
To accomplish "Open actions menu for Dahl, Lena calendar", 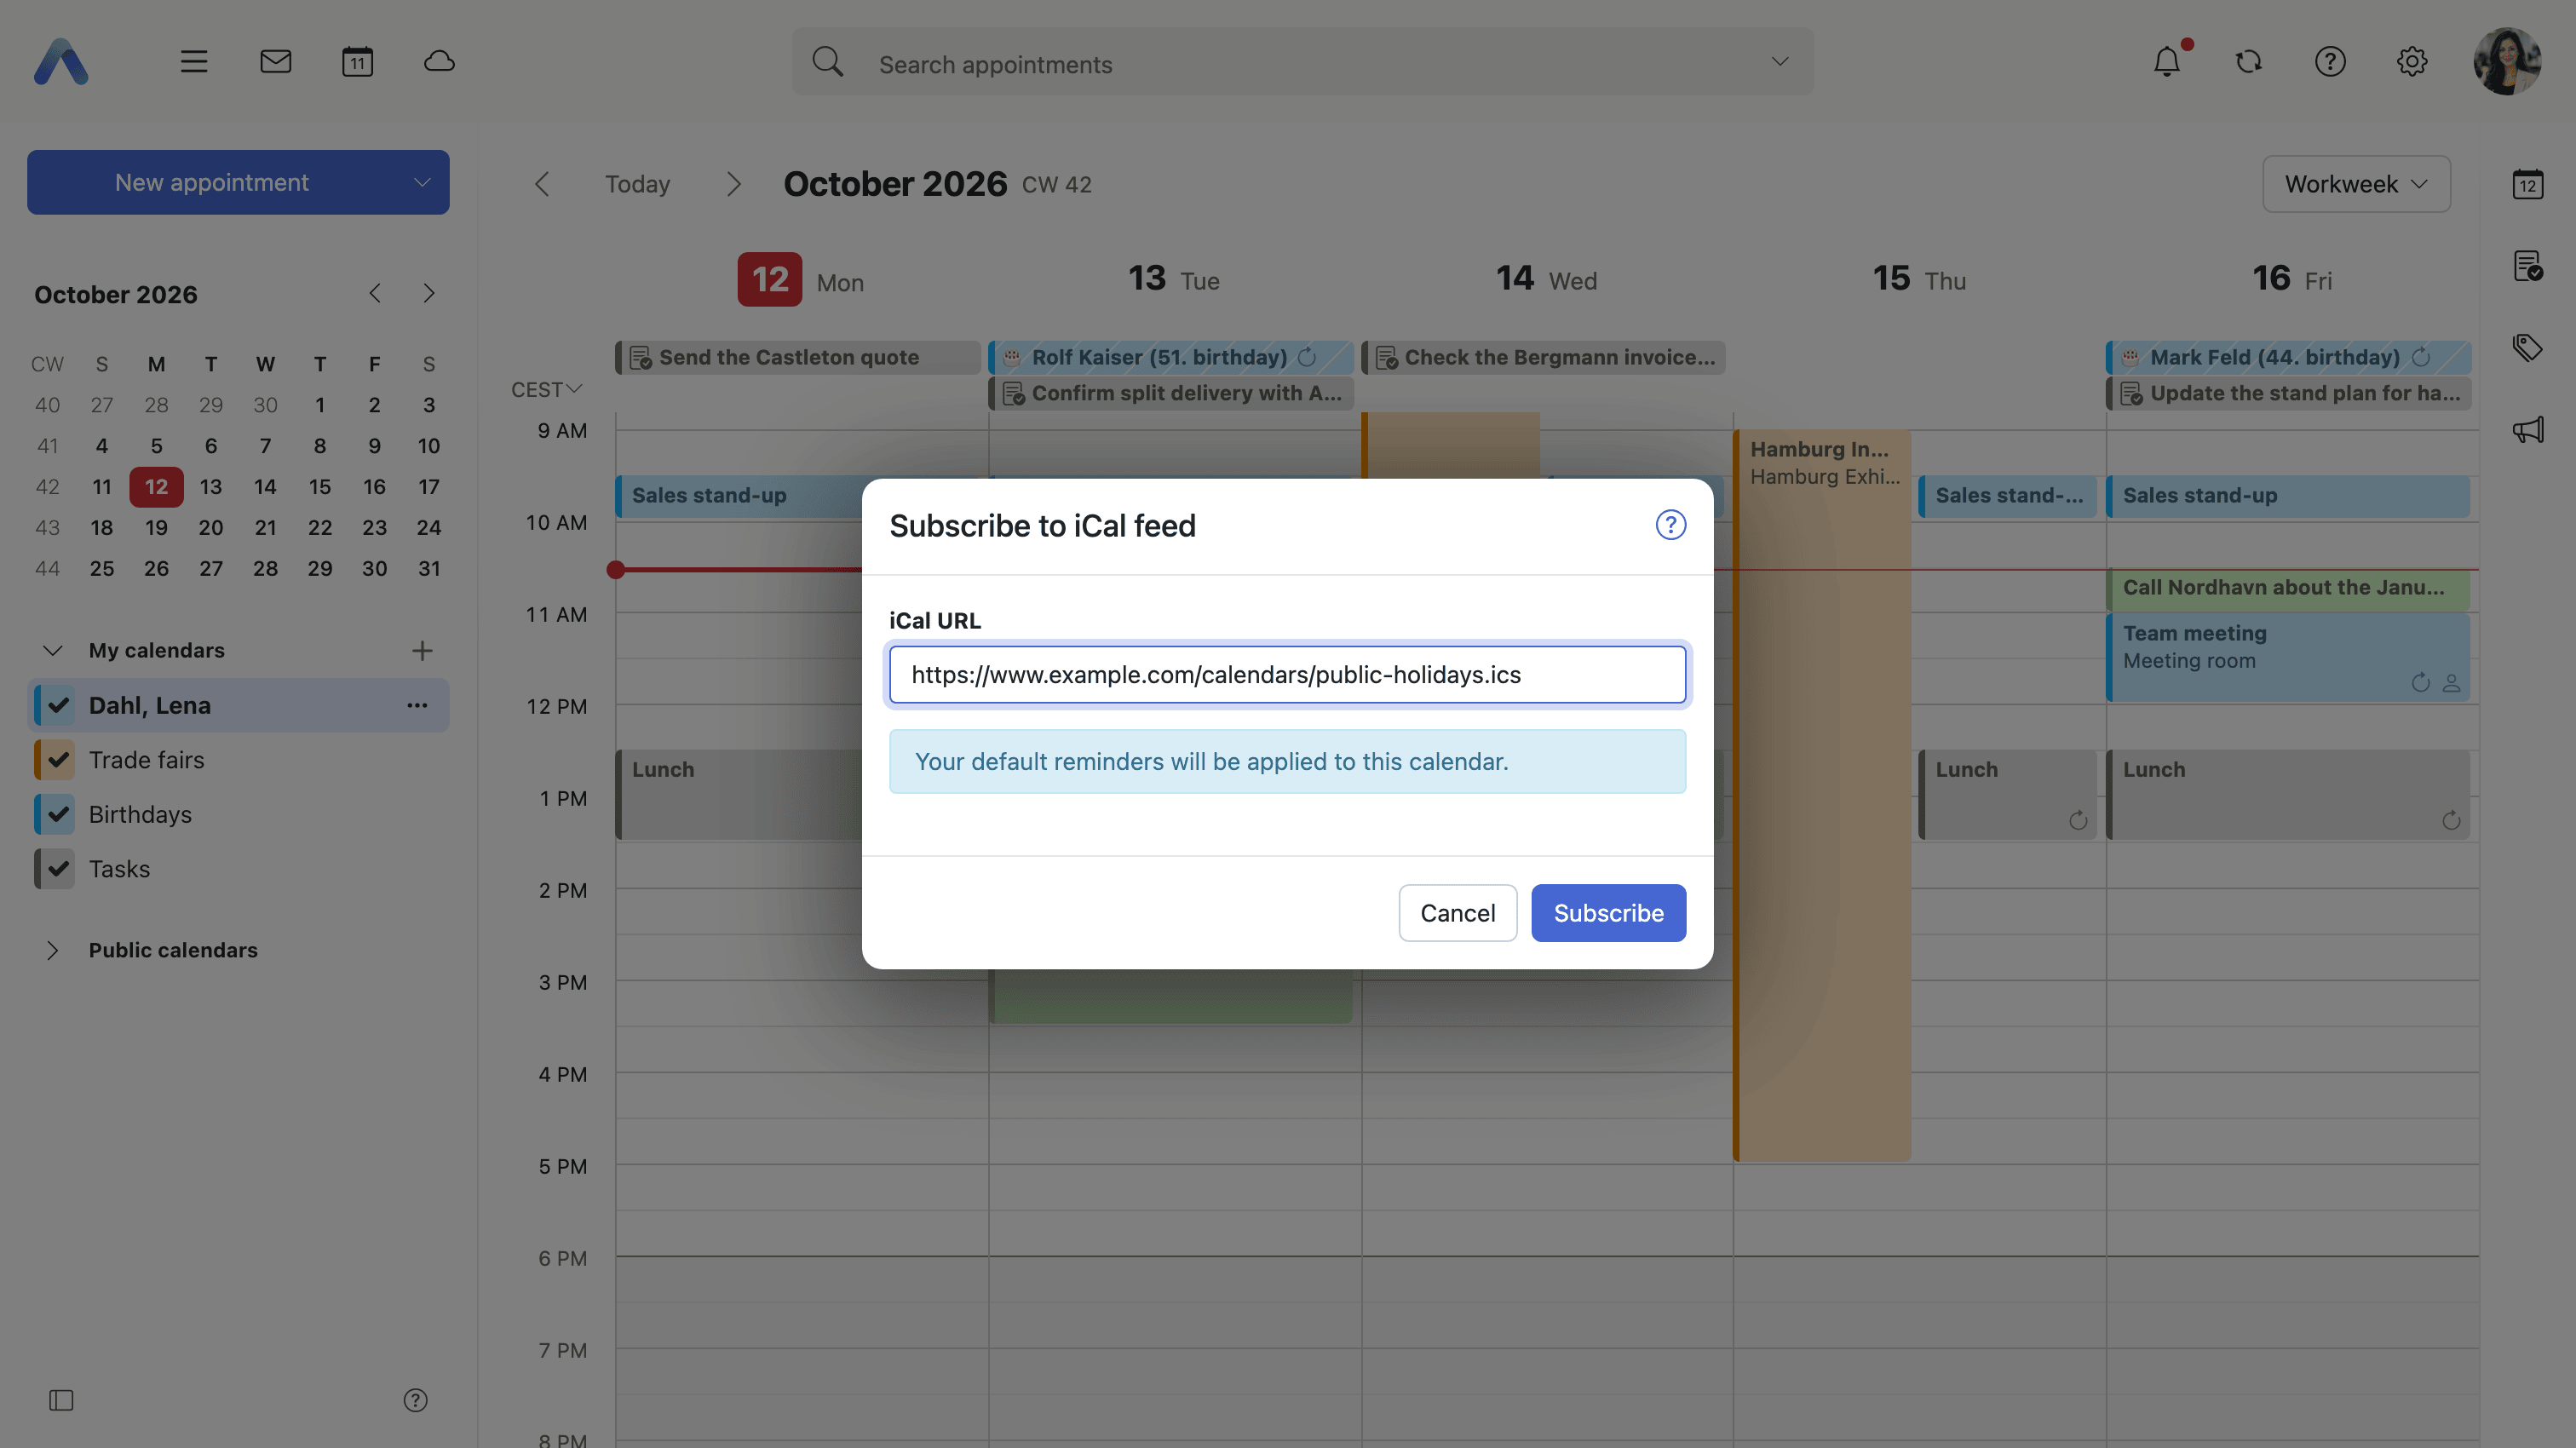I will [417, 706].
